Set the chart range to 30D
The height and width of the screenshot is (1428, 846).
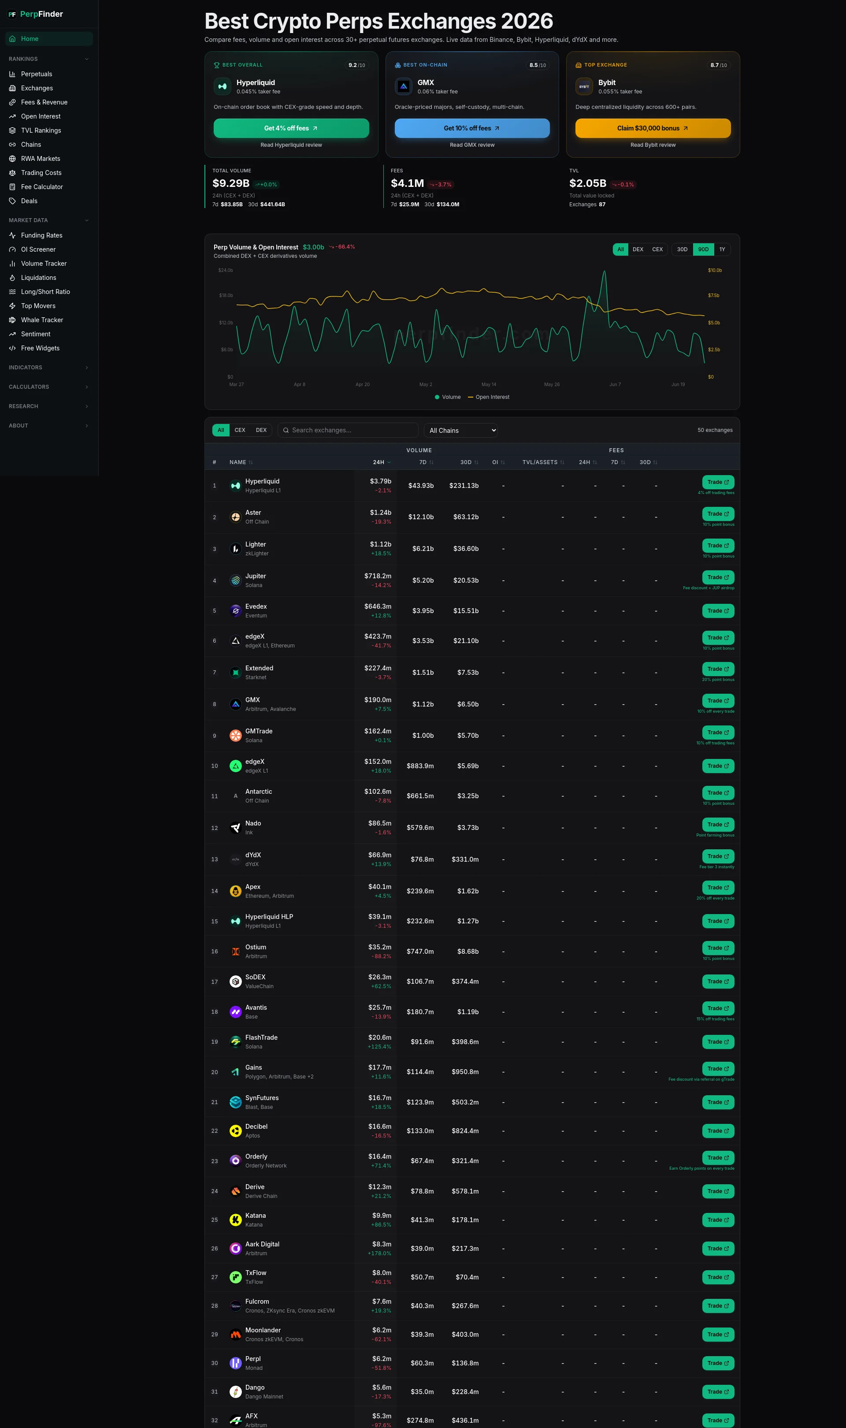click(x=683, y=249)
